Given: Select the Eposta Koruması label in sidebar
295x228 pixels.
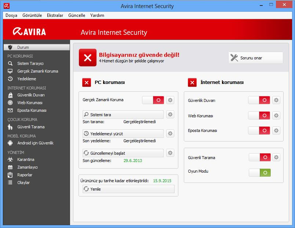Looking at the screenshot, I should tap(32, 110).
